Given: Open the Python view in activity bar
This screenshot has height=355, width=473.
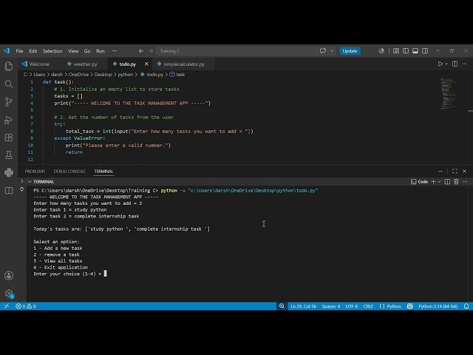Looking at the screenshot, I should click(x=9, y=172).
